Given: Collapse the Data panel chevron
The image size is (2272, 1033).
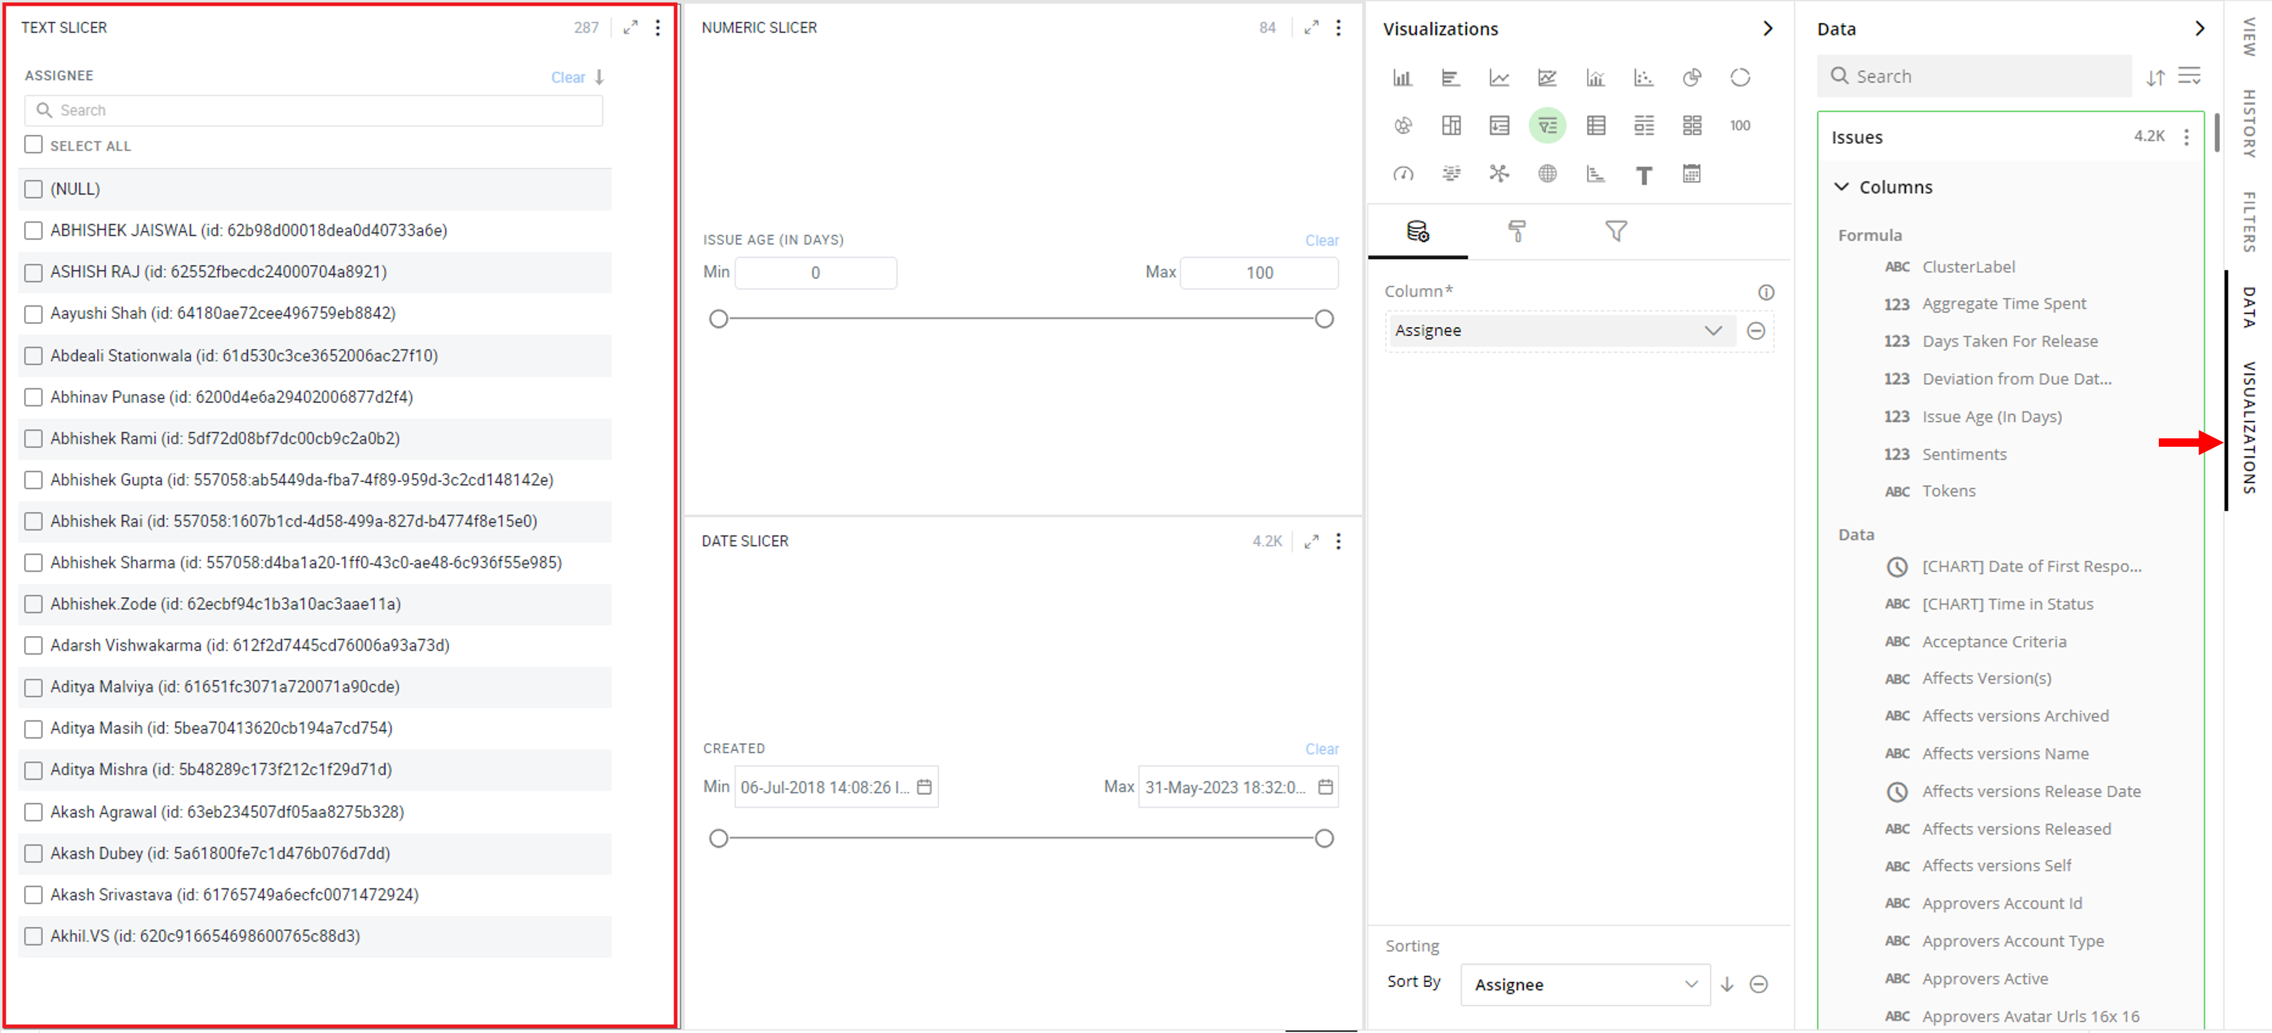Looking at the screenshot, I should coord(2199,28).
